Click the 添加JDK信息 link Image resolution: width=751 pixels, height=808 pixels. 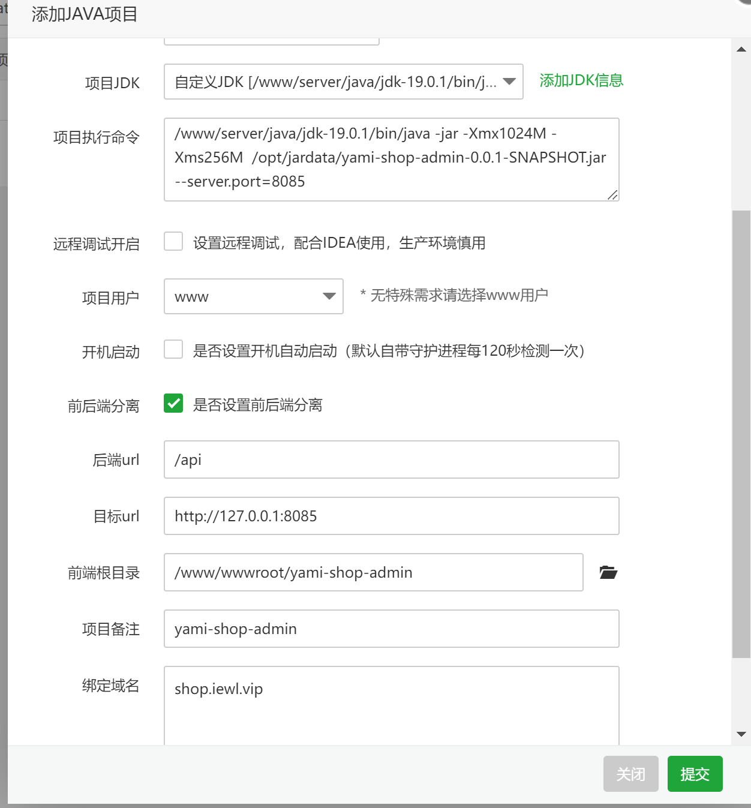click(581, 80)
